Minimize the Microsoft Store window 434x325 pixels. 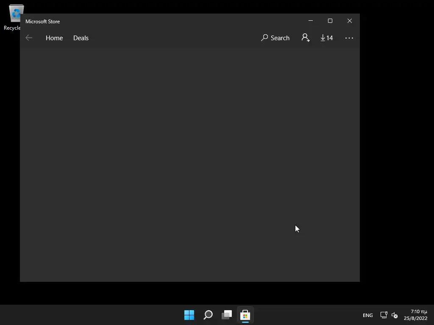click(x=311, y=21)
